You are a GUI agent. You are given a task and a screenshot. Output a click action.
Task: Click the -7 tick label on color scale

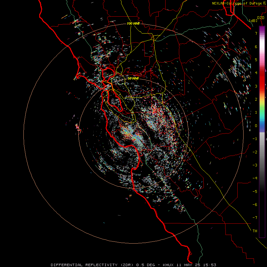click(255, 218)
